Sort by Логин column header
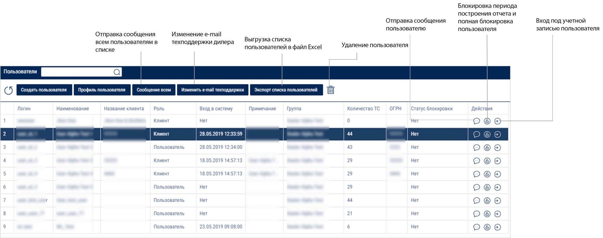This screenshot has height=238, width=603. [x=24, y=108]
